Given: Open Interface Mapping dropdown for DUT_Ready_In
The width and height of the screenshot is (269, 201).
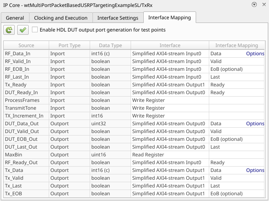Looking at the screenshot, I should (237, 93).
